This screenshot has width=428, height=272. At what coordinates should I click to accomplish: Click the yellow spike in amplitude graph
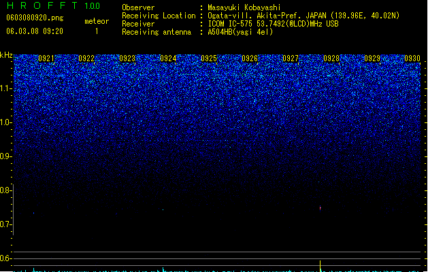point(320,266)
